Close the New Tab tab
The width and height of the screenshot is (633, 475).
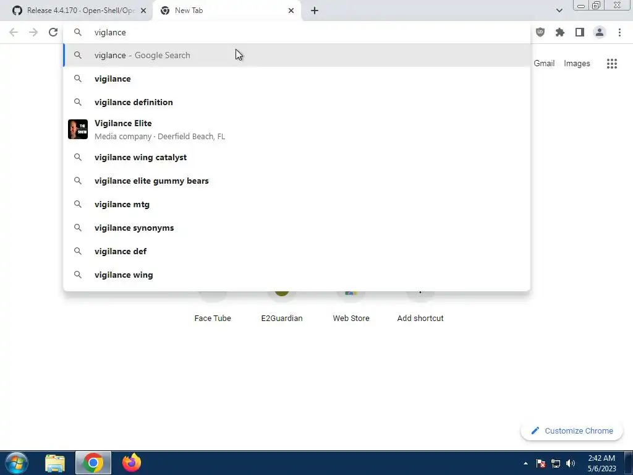click(x=291, y=11)
